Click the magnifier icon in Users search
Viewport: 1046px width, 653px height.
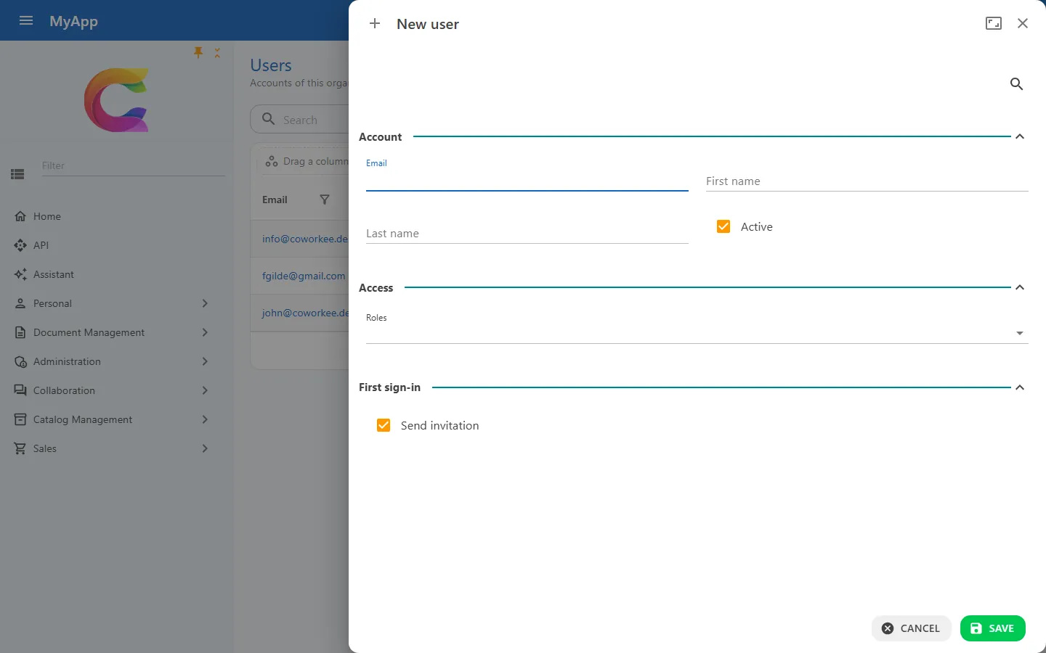pos(268,119)
